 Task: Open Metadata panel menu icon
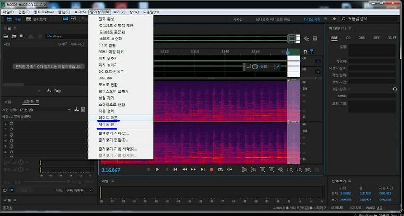click(x=350, y=28)
